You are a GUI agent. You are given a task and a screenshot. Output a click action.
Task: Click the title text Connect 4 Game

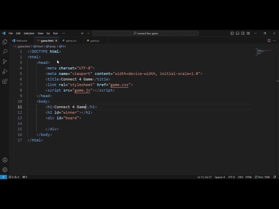tap(77, 79)
